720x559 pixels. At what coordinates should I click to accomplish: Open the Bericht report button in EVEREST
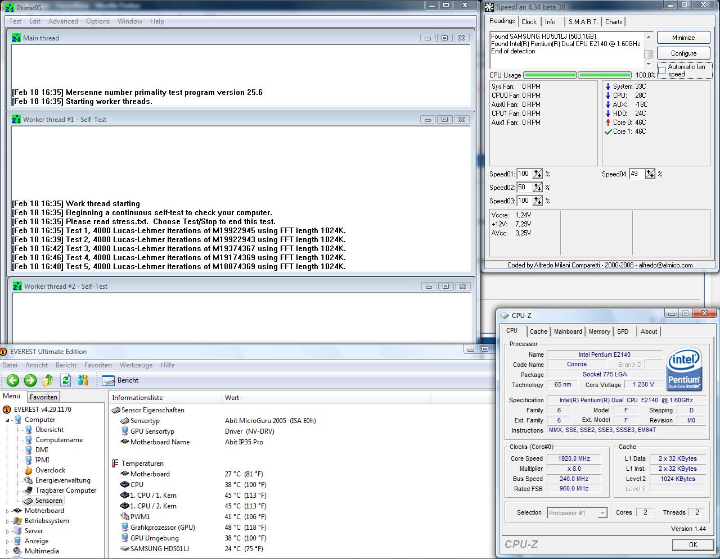[x=121, y=380]
